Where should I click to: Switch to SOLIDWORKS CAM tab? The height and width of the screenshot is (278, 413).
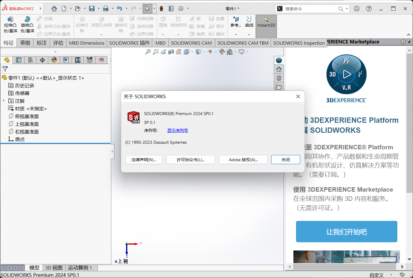(x=191, y=43)
